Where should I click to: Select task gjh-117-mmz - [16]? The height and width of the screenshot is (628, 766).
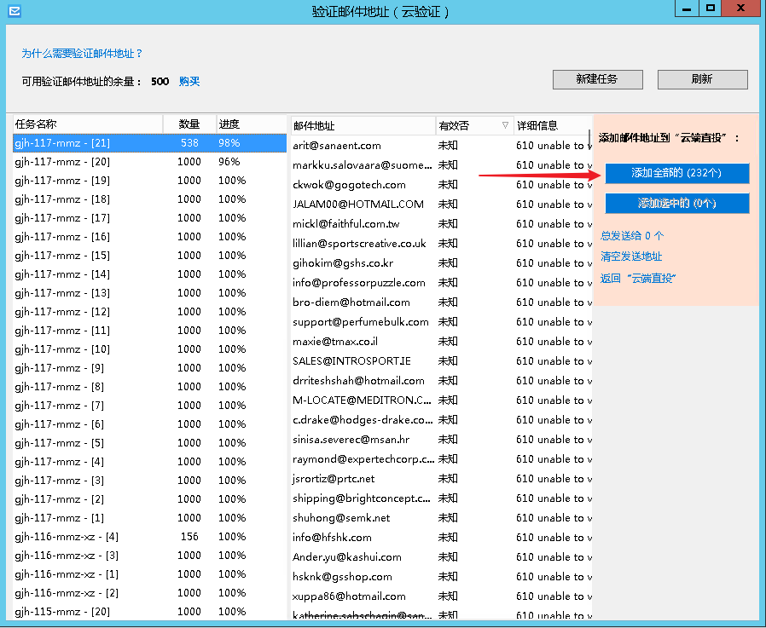pyautogui.click(x=149, y=237)
